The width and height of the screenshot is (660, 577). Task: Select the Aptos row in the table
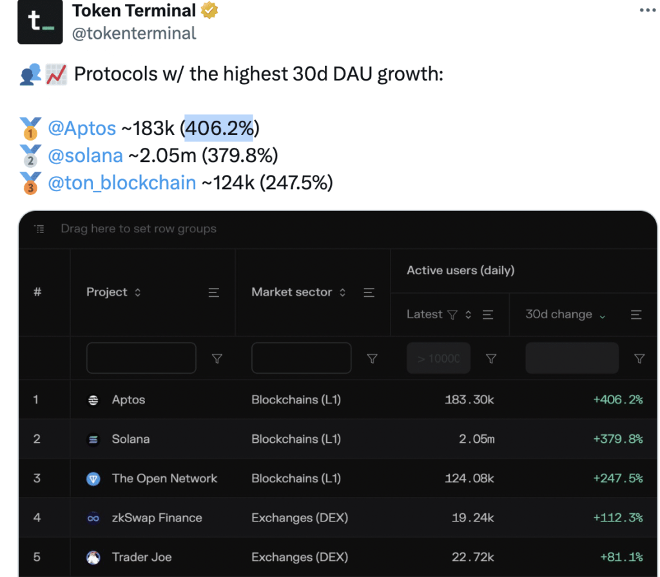128,400
